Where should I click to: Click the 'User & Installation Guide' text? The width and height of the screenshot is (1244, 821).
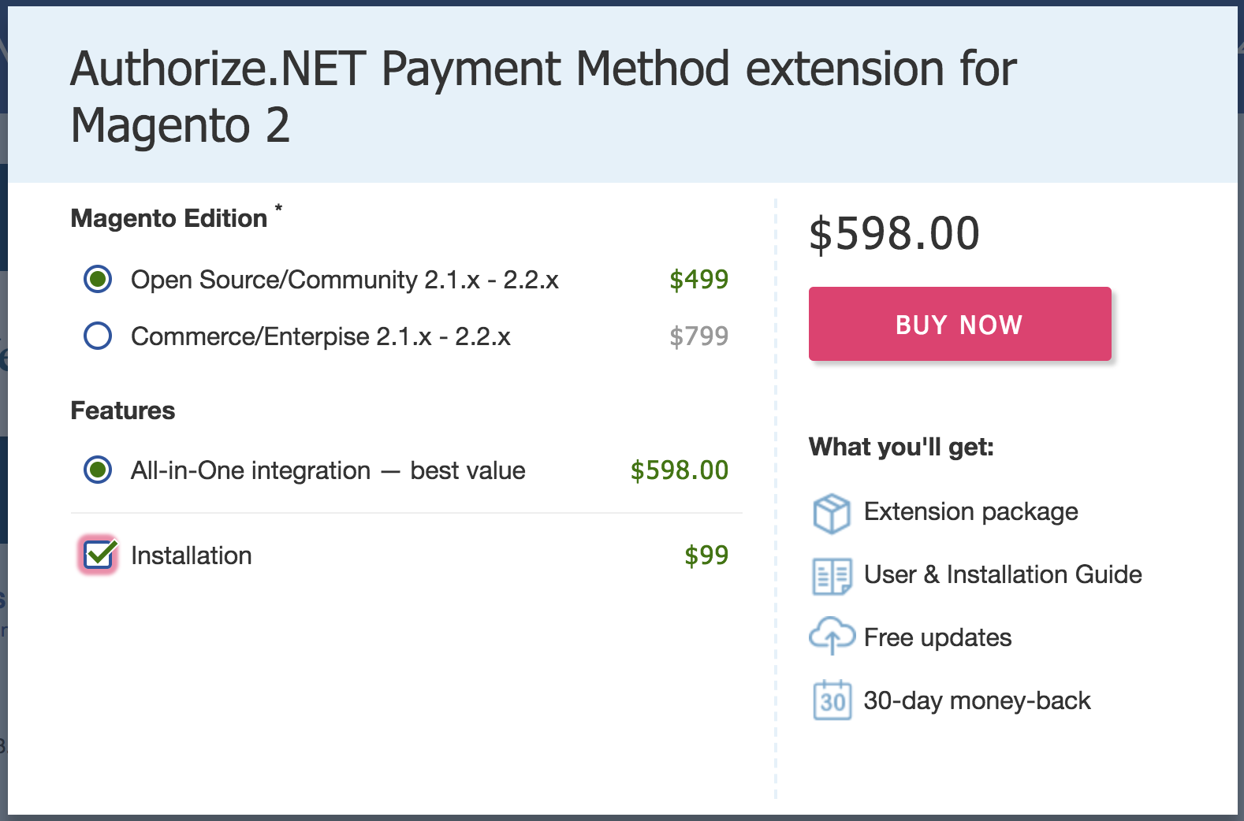(1003, 575)
